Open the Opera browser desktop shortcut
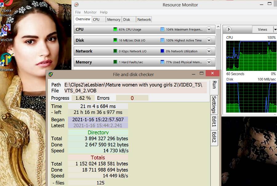Viewport: 277px width, 186px height. pyautogui.click(x=6, y=9)
